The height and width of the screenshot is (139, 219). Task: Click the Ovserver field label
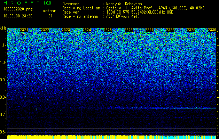click(x=71, y=4)
